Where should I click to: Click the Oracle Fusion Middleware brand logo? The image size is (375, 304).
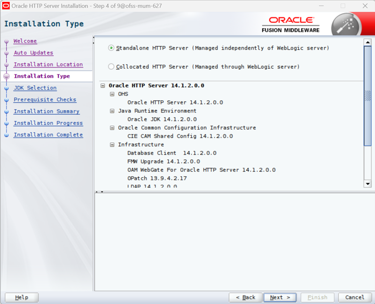[x=290, y=24]
